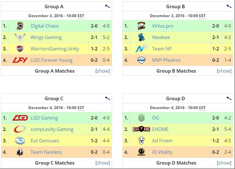The image size is (235, 169).
Task: Open the complexity Gaming team link
Action: pyautogui.click(x=52, y=129)
